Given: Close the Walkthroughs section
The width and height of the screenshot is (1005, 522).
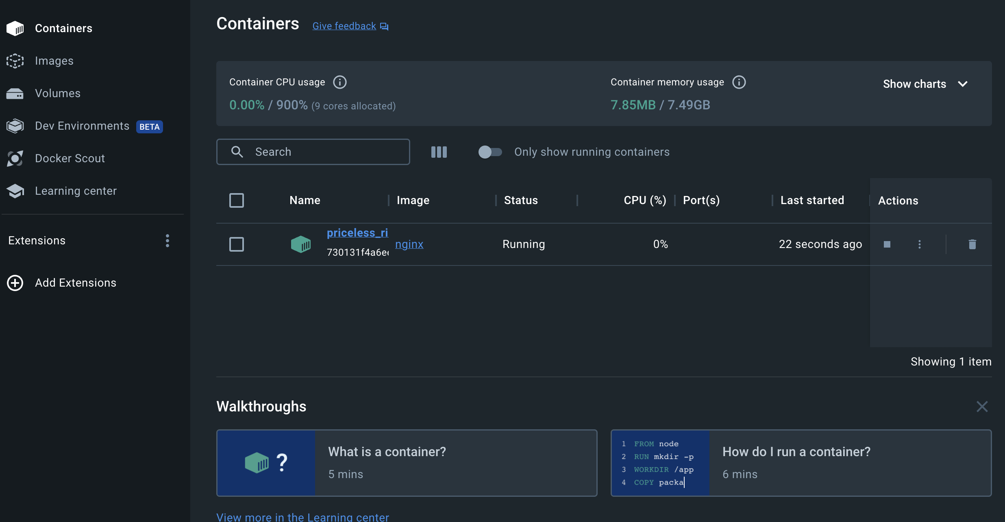Looking at the screenshot, I should point(982,407).
